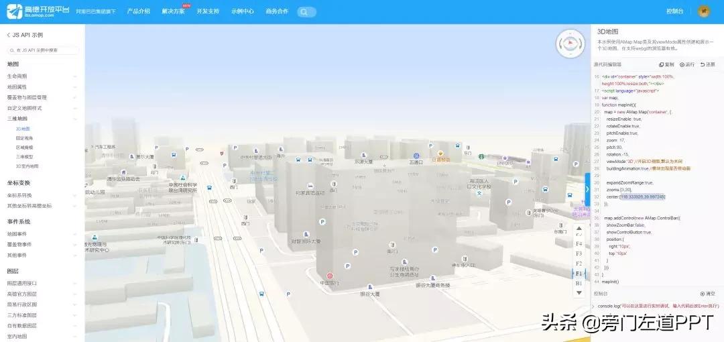Click the floor selector up arrow
The width and height of the screenshot is (724, 342).
click(579, 228)
